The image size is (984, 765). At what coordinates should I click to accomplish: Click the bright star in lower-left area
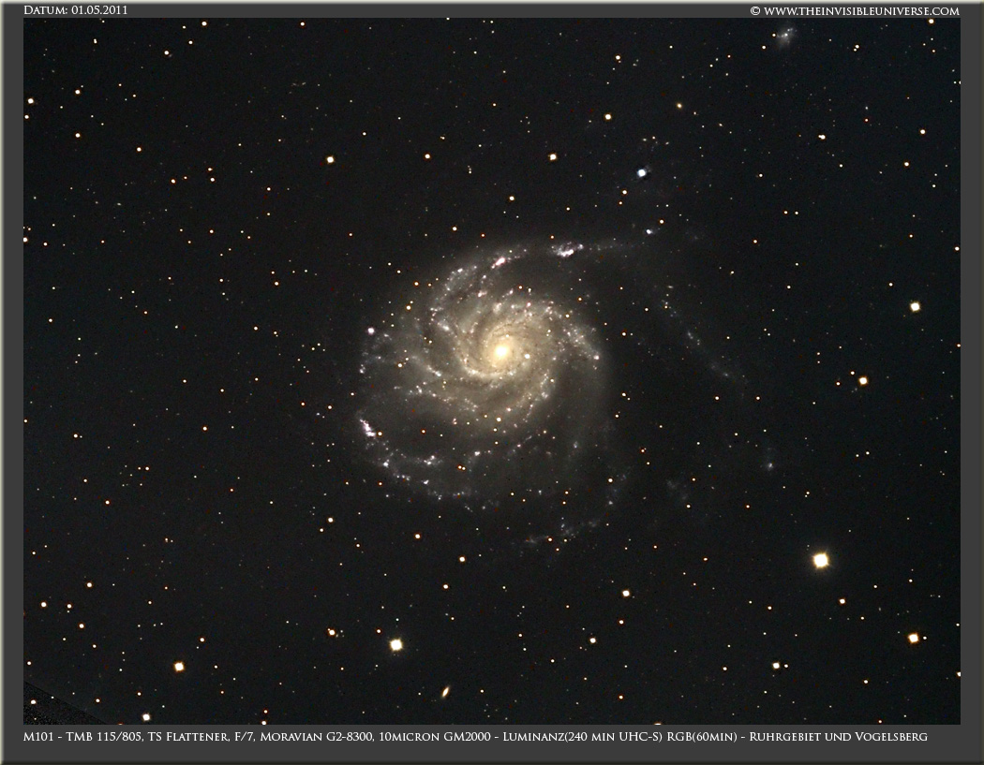click(178, 667)
